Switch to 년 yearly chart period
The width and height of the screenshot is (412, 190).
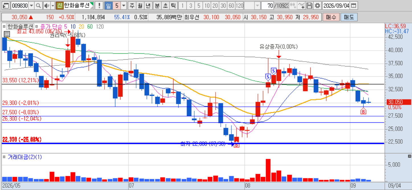point(148,5)
